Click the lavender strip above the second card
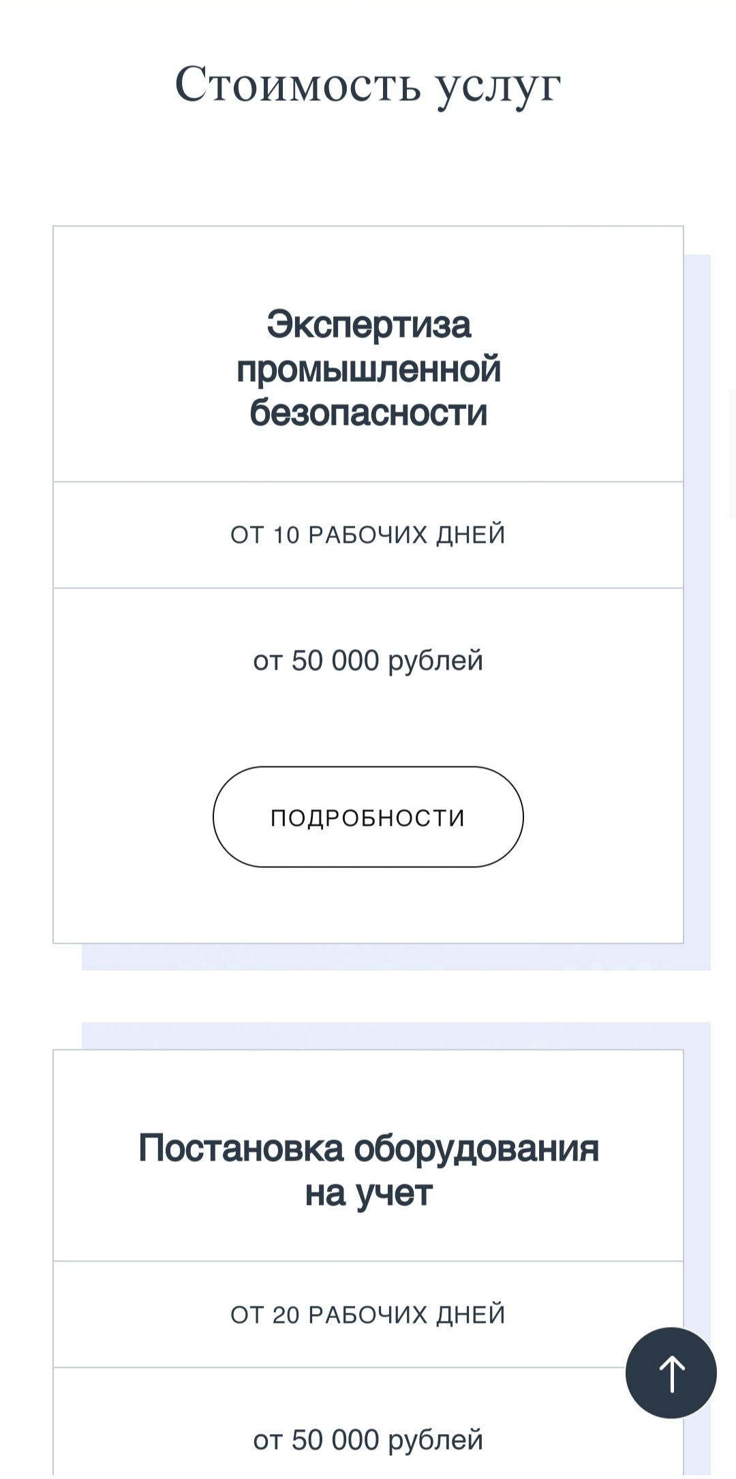Image resolution: width=736 pixels, height=1479 pixels. [395, 1035]
